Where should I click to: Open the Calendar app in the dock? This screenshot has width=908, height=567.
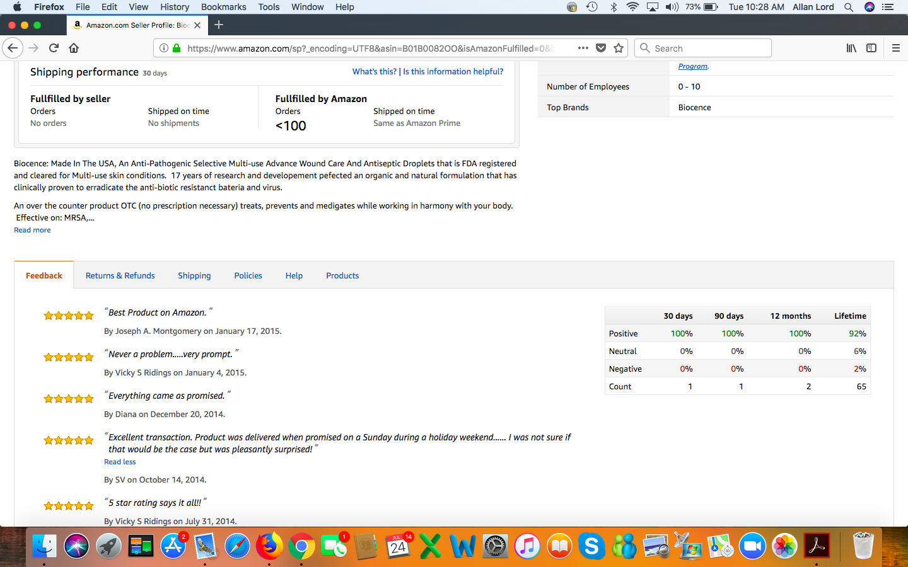(398, 546)
